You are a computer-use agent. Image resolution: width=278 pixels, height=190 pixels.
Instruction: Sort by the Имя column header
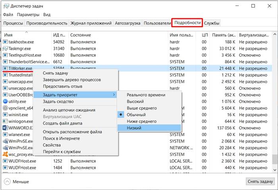click(27, 35)
